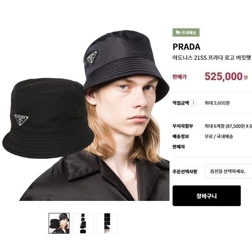View the second thumbnail of stacked hats

coord(83,223)
